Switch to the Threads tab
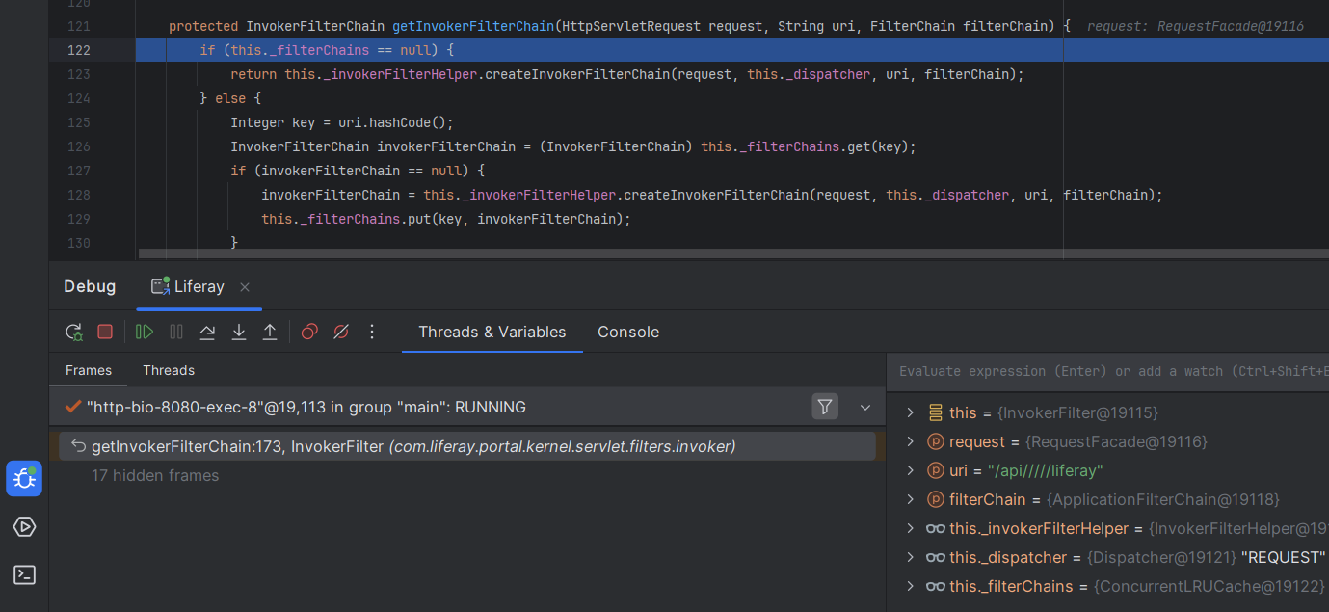This screenshot has height=612, width=1329. 169,370
